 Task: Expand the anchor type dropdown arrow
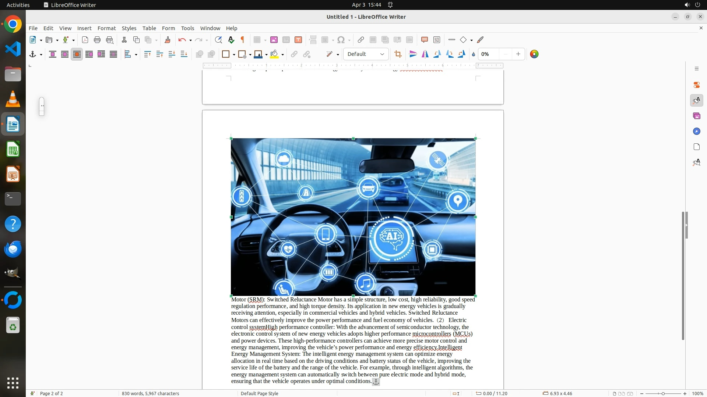pos(41,55)
